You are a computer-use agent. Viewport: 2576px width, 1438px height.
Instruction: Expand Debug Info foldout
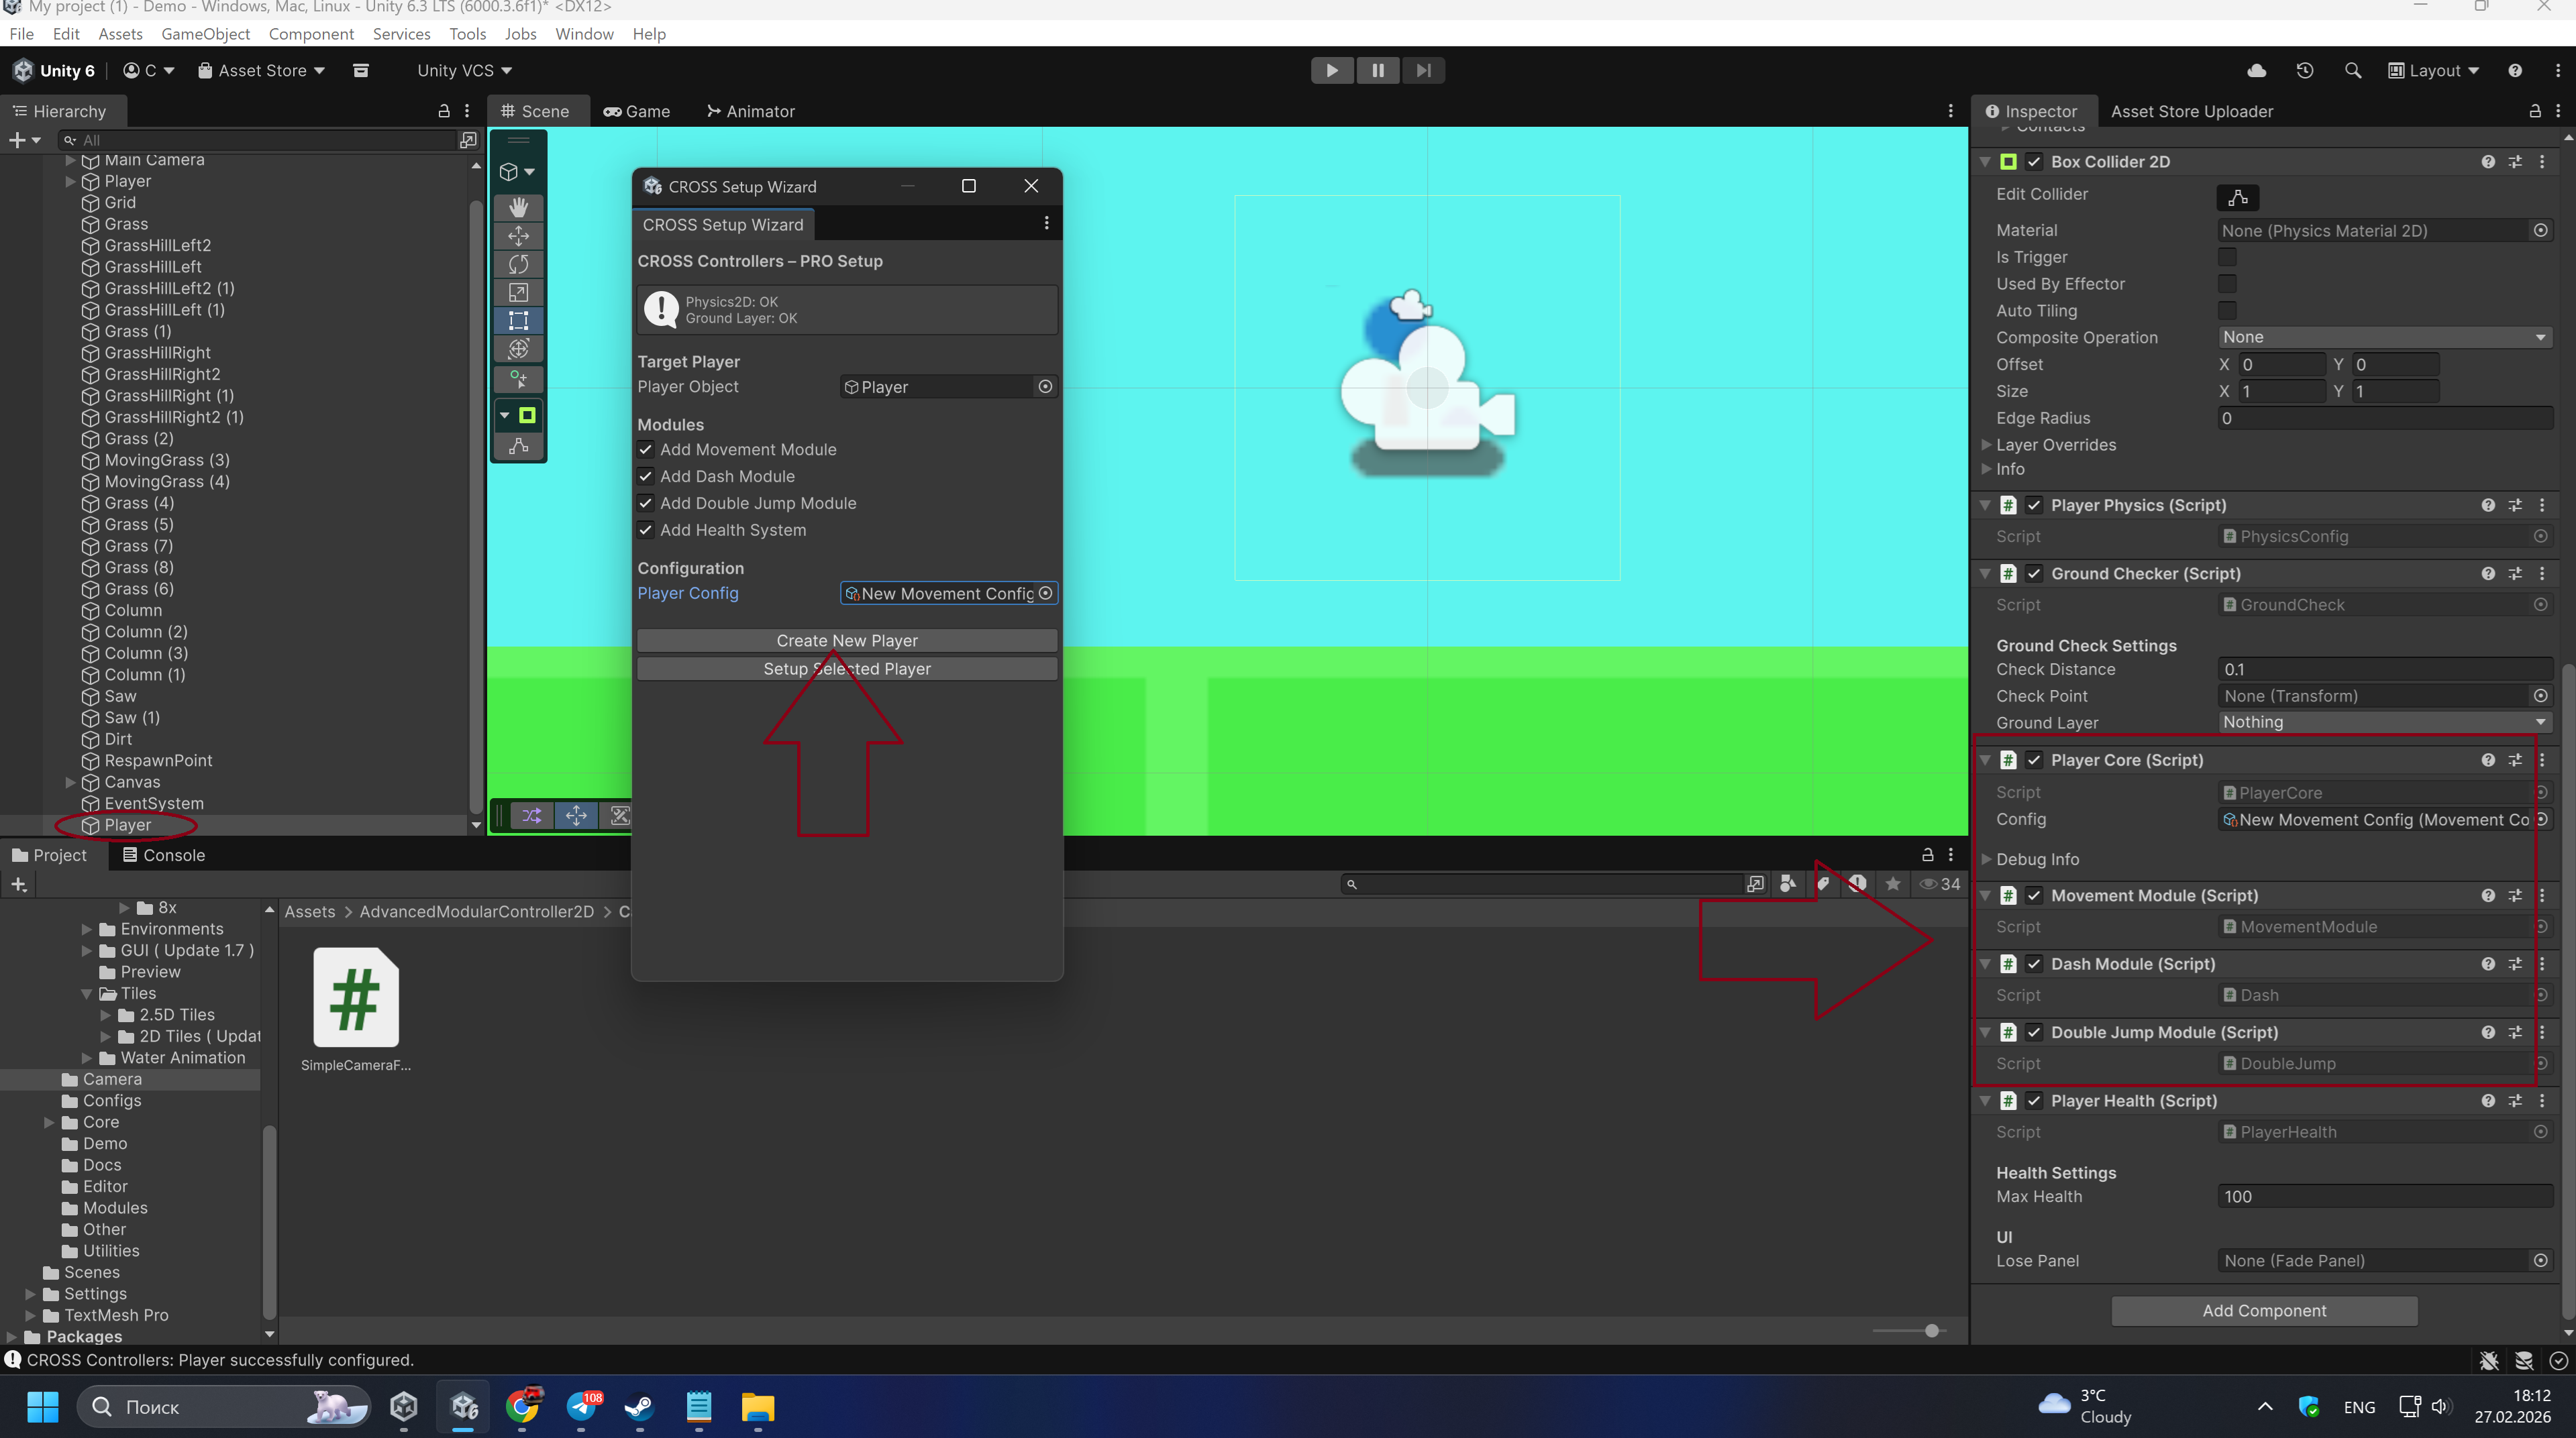click(x=1987, y=859)
